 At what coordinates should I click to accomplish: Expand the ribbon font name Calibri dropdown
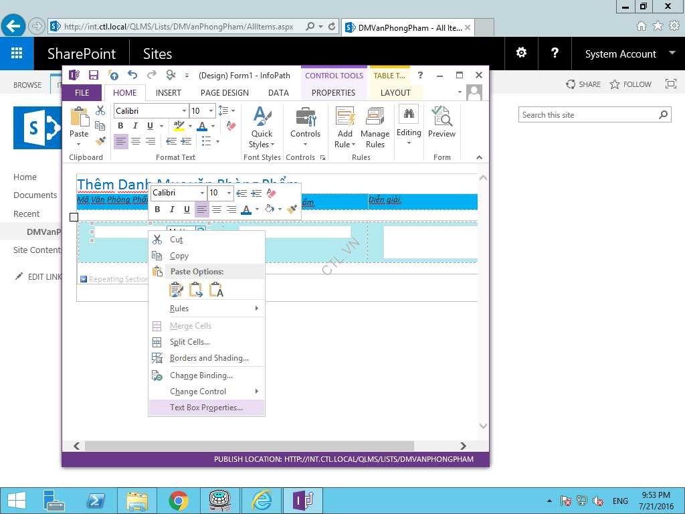[x=184, y=110]
